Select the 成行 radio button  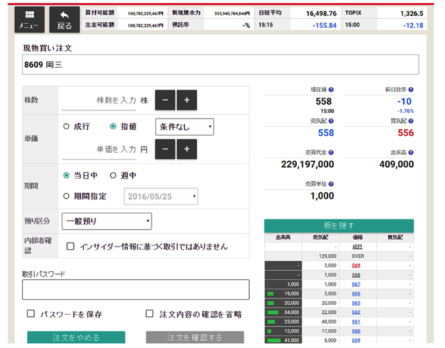pos(66,126)
